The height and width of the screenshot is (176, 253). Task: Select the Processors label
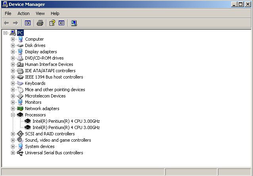(x=35, y=115)
